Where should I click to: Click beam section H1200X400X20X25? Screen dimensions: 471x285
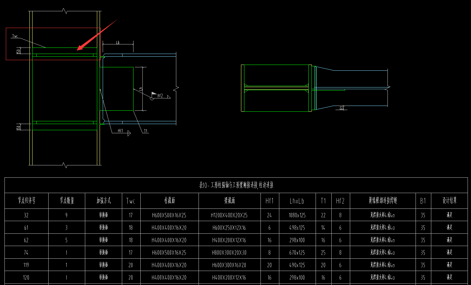(229, 215)
